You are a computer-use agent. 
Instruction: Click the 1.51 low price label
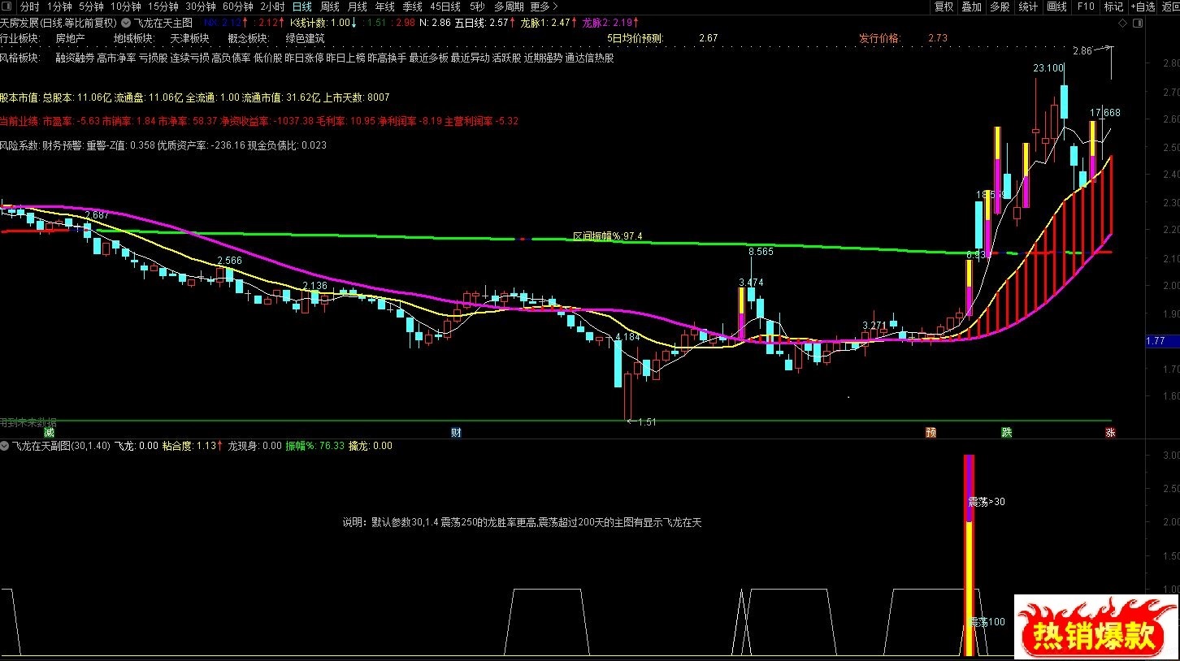coord(646,421)
